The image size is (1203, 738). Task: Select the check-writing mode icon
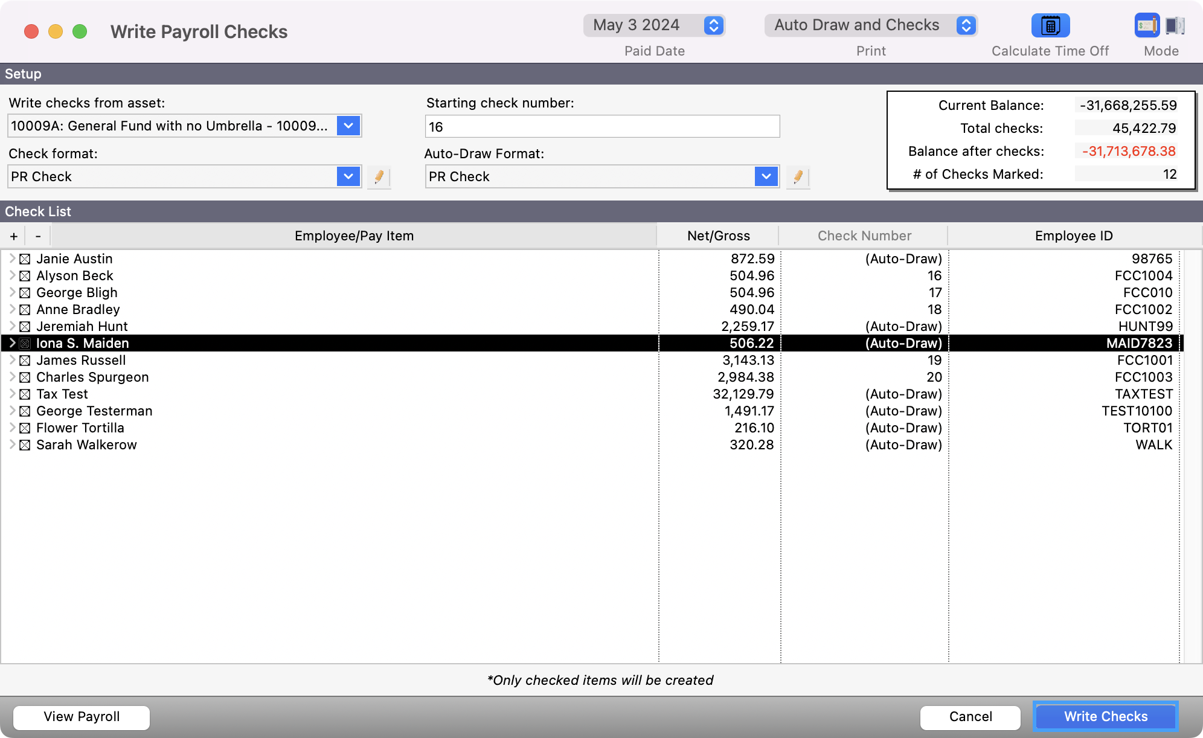click(1146, 25)
